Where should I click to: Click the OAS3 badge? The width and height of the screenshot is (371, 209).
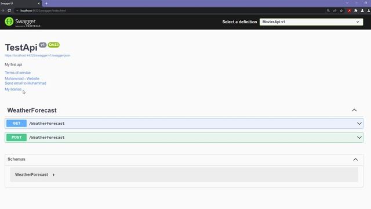54,45
